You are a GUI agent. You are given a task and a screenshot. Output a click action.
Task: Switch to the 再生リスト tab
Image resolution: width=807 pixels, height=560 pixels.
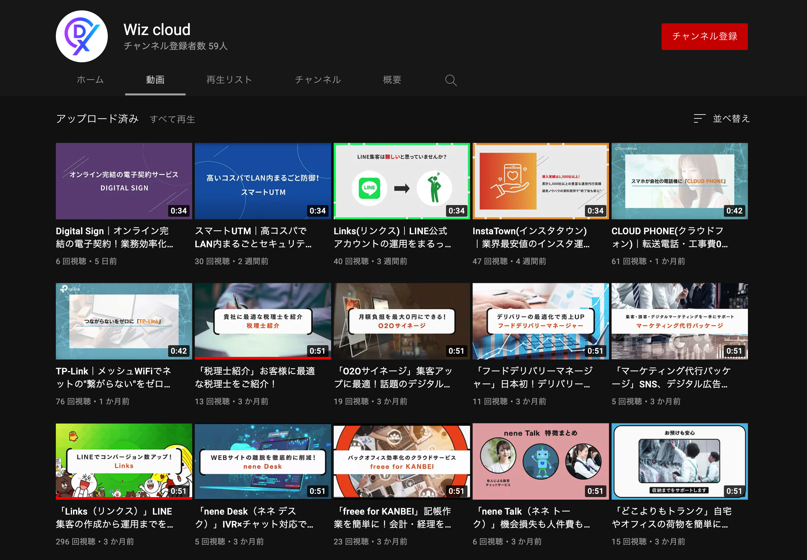click(x=229, y=80)
